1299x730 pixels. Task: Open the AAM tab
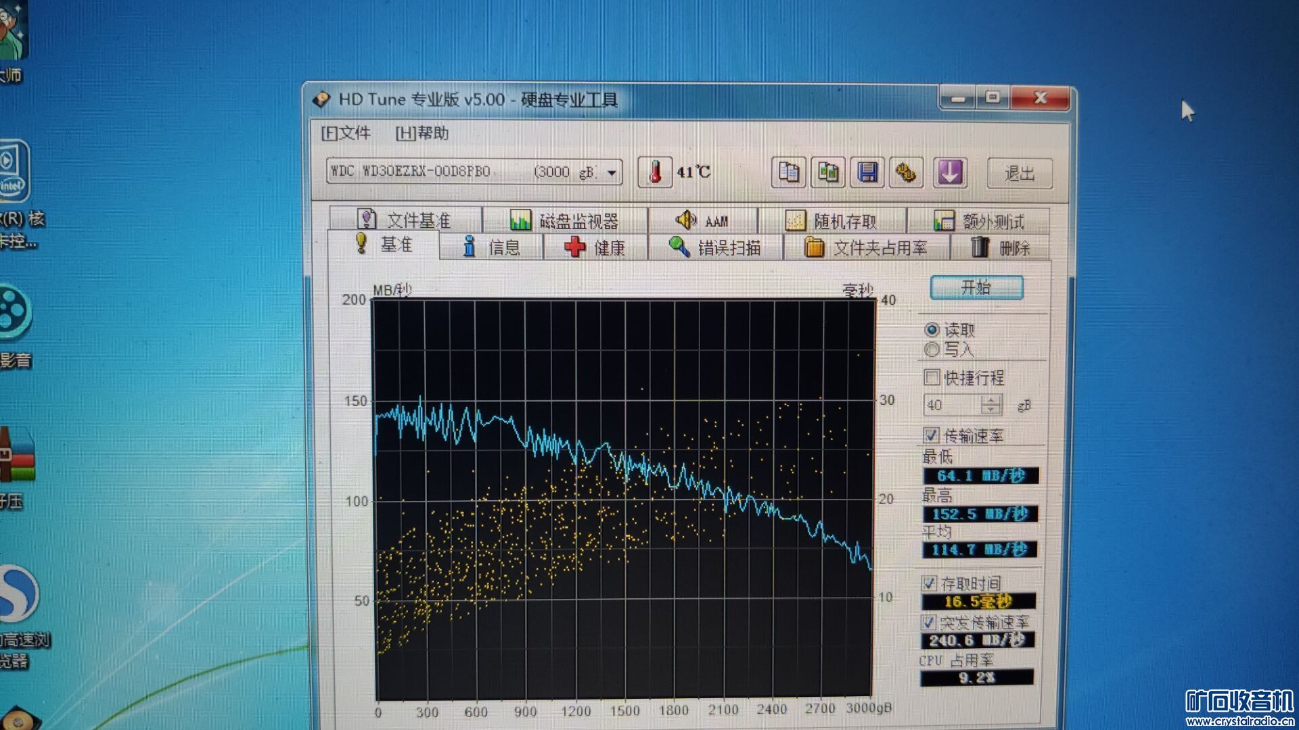pyautogui.click(x=702, y=220)
